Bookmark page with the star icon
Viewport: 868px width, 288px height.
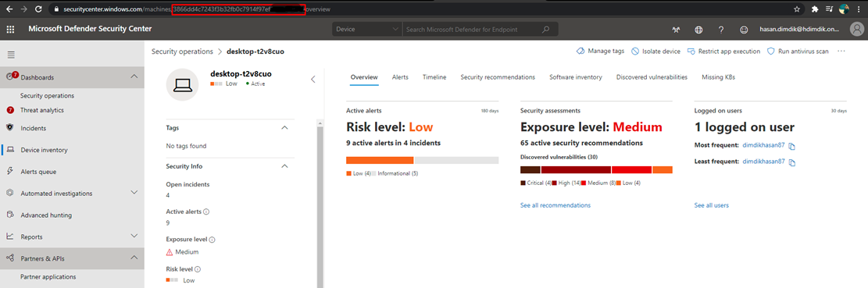click(797, 9)
